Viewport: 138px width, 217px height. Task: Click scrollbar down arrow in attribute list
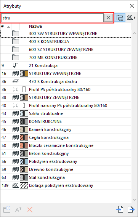[134, 200]
